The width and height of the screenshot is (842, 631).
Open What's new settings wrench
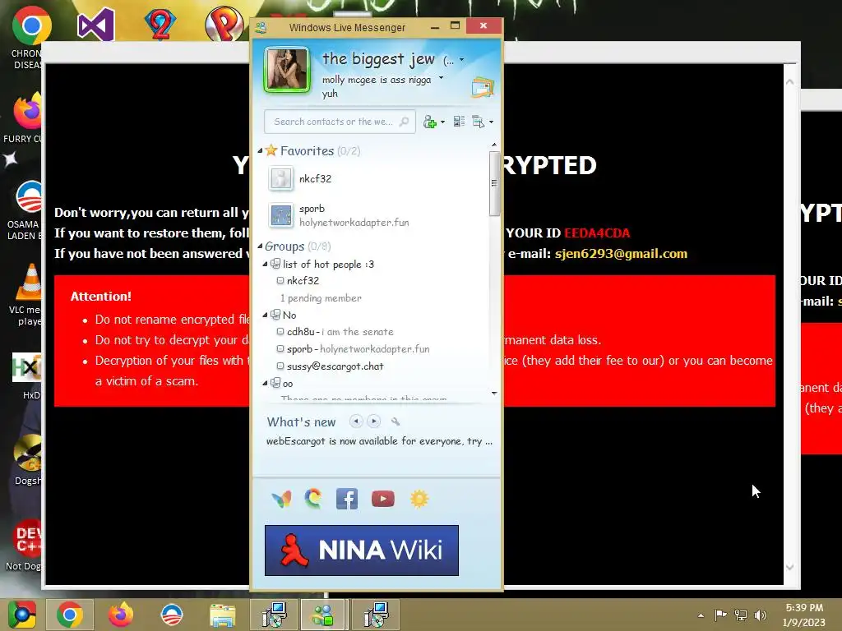click(x=396, y=421)
